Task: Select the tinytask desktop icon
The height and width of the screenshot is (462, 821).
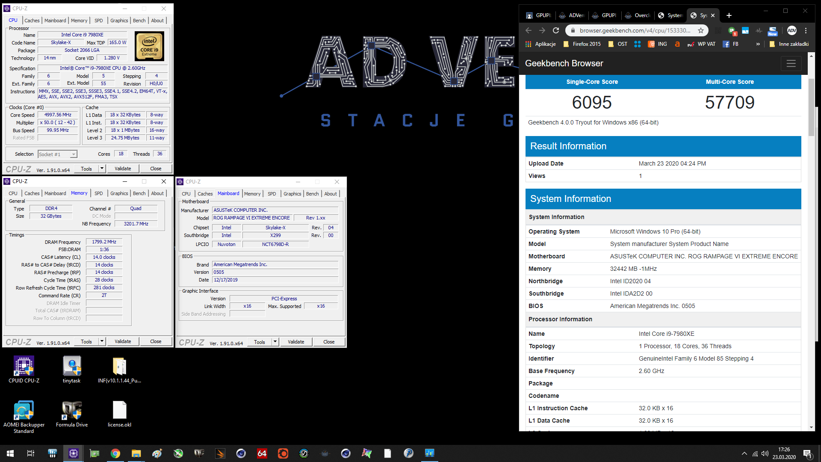Action: [72, 369]
